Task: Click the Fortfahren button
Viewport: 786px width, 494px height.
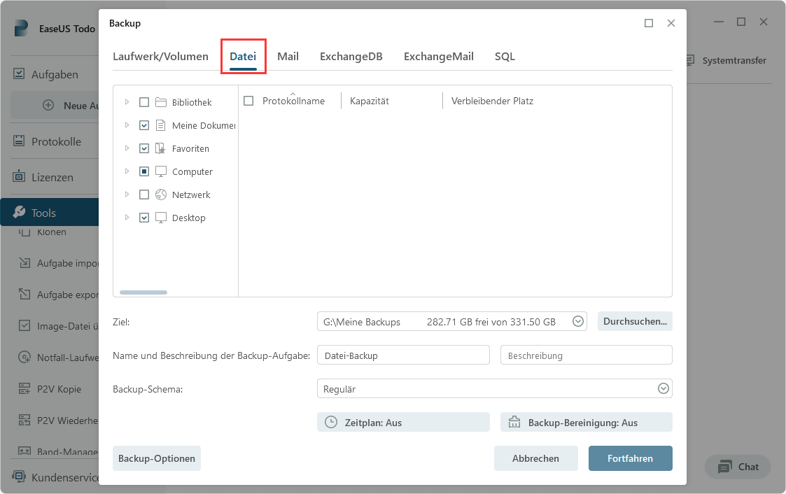Action: pyautogui.click(x=630, y=458)
